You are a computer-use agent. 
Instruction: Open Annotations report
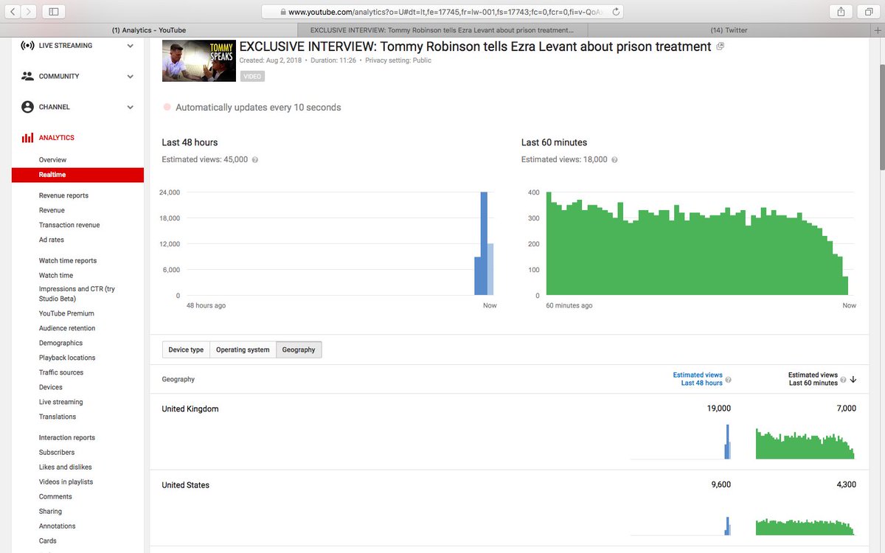pyautogui.click(x=58, y=526)
